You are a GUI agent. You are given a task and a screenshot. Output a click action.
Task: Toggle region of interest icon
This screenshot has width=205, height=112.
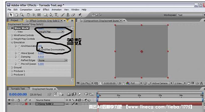tap(145, 83)
